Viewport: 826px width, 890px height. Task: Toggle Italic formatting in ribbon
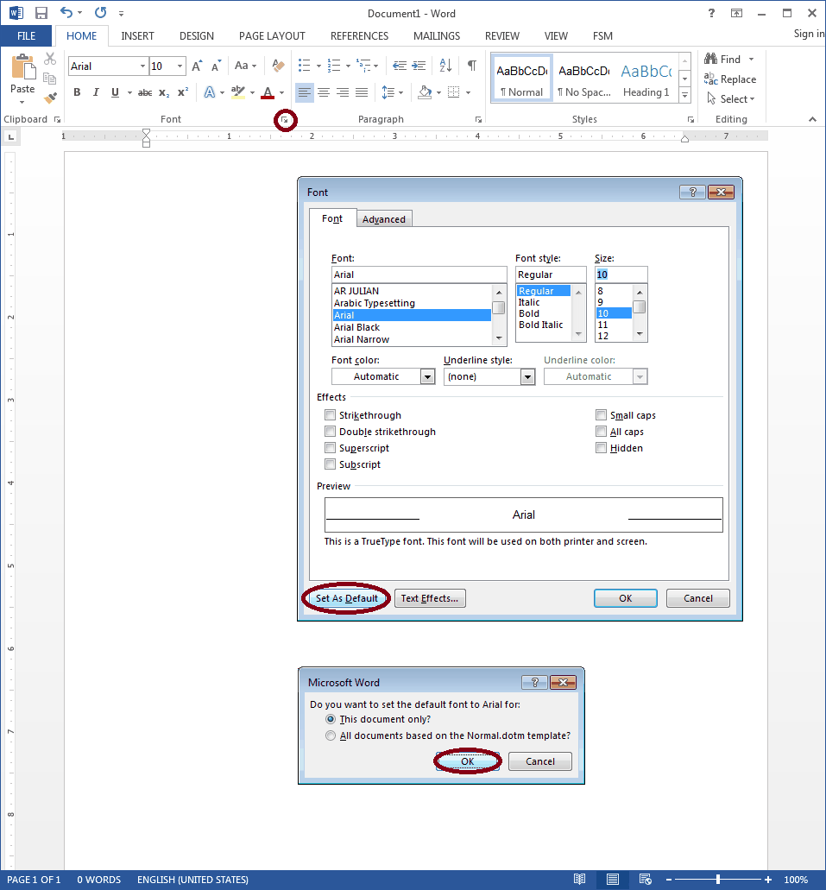pos(96,92)
